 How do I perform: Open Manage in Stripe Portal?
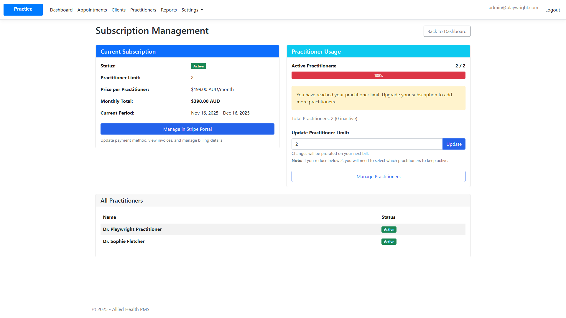pyautogui.click(x=187, y=129)
